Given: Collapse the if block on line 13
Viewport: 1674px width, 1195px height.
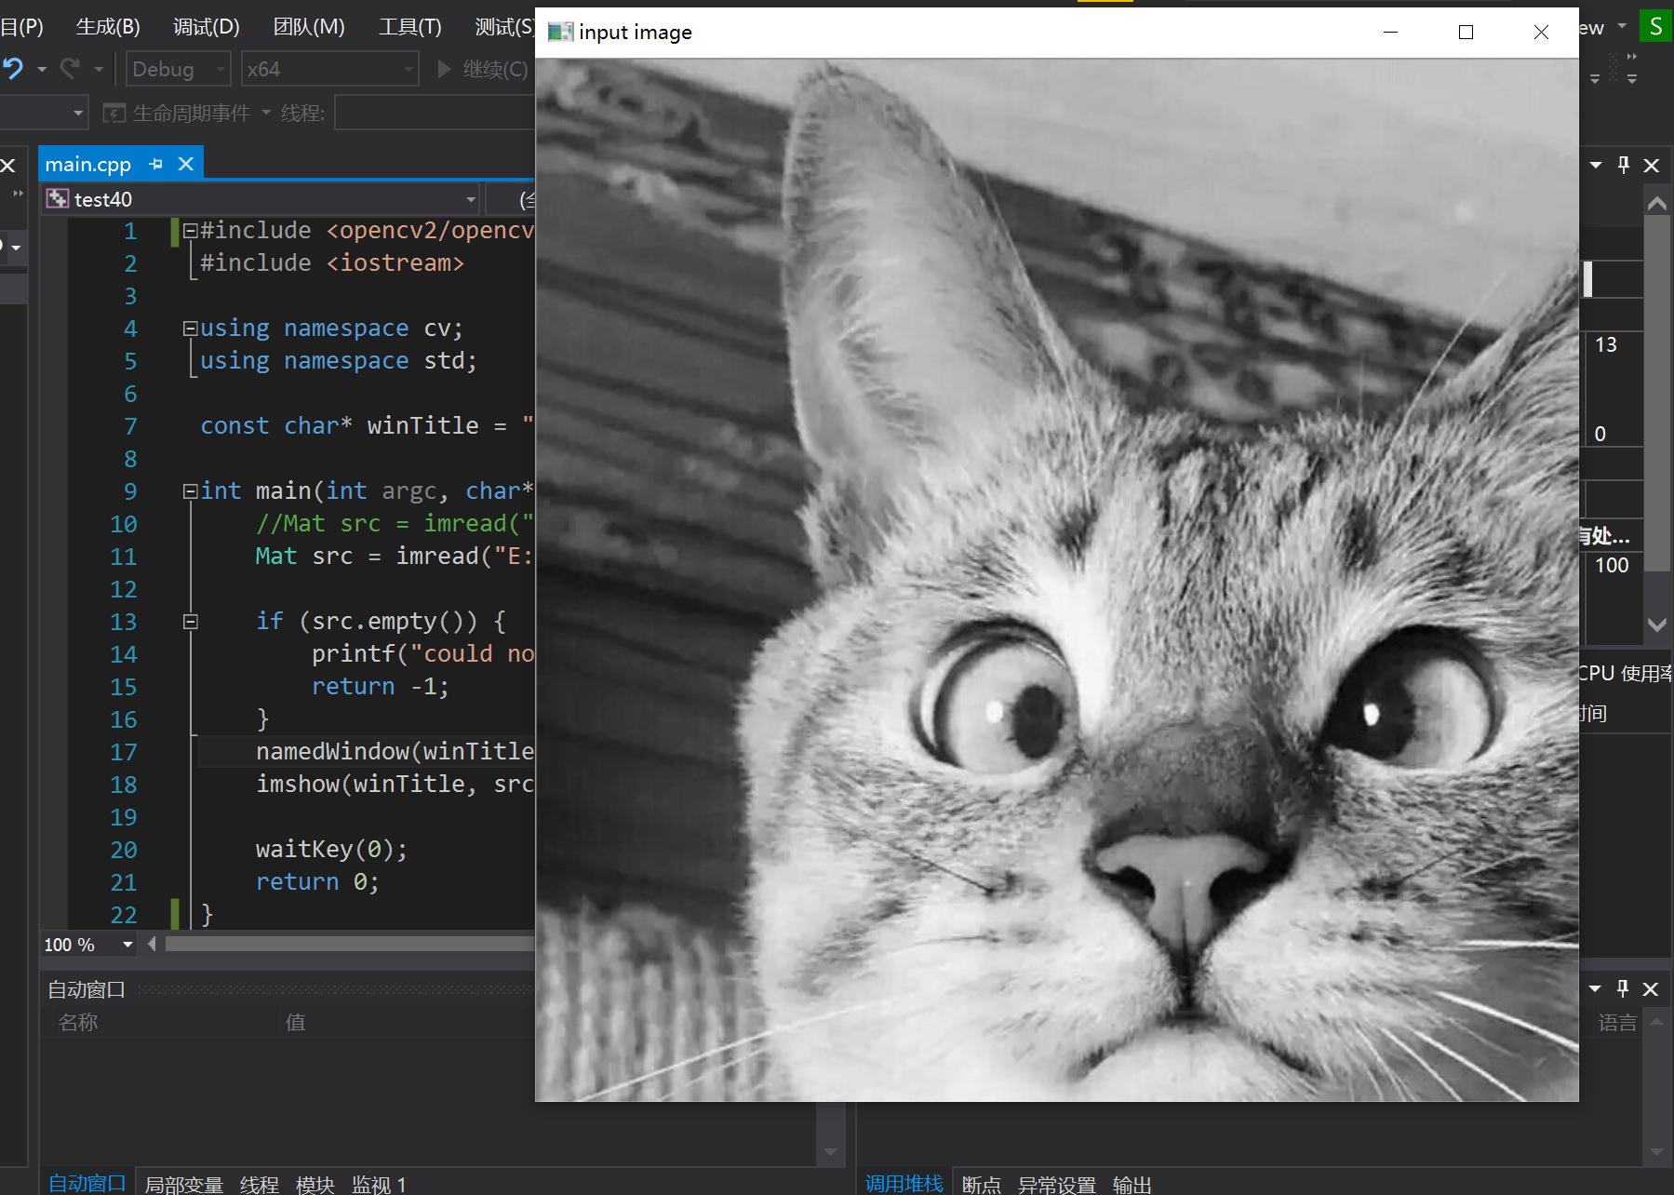Looking at the screenshot, I should point(190,621).
